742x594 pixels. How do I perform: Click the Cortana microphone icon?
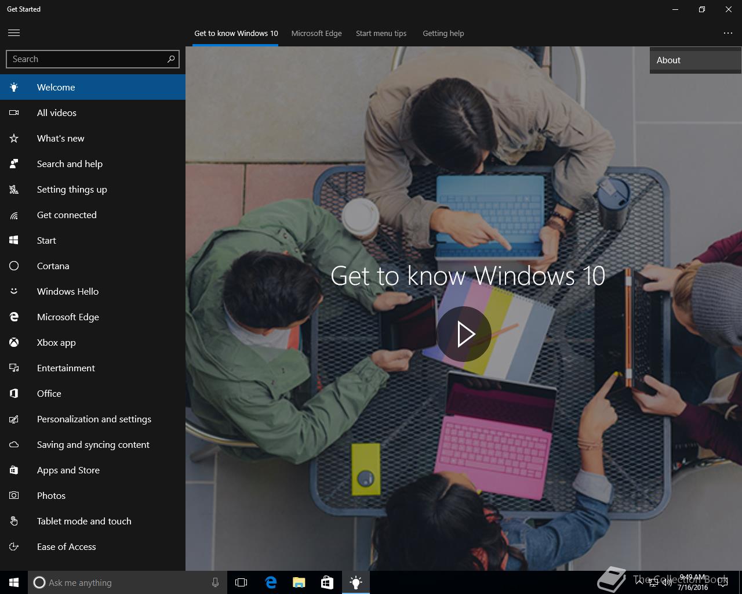(215, 582)
